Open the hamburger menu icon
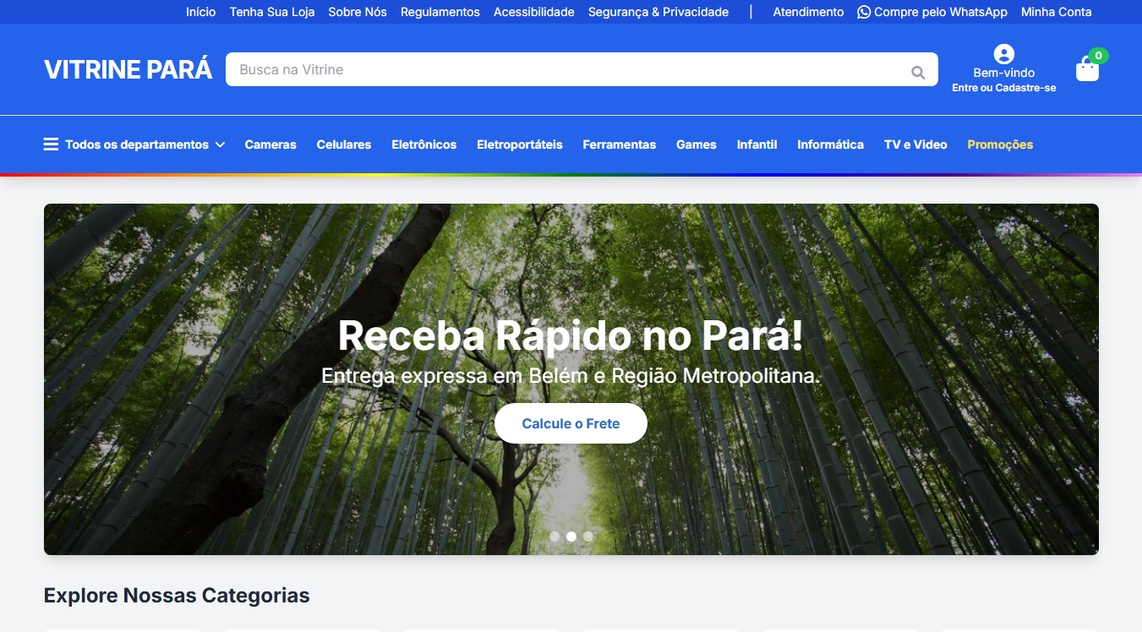The height and width of the screenshot is (632, 1142). [x=51, y=144]
